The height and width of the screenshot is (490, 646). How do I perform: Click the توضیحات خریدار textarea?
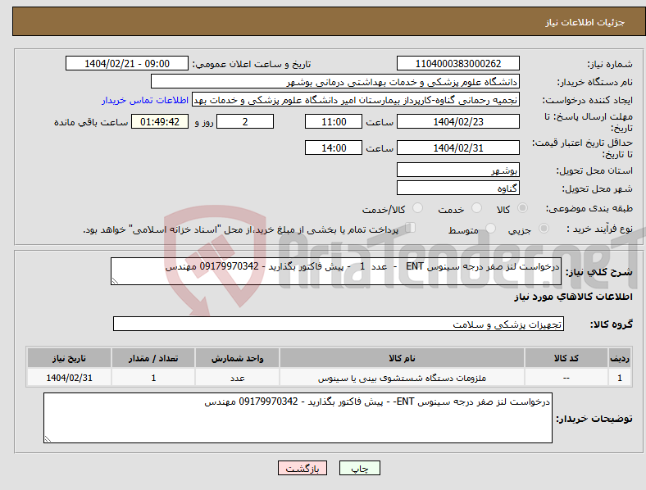click(298, 418)
